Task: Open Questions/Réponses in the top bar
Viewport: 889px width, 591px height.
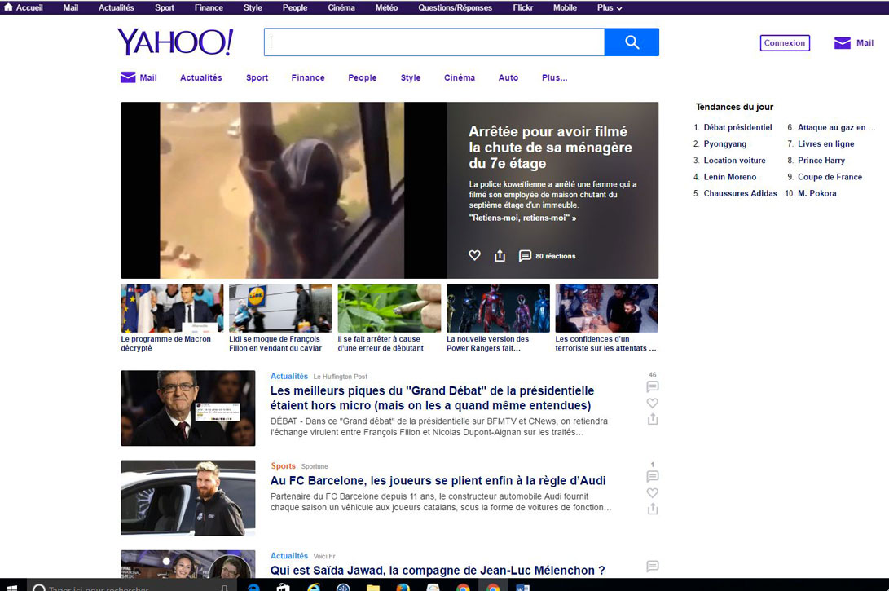Action: [456, 7]
